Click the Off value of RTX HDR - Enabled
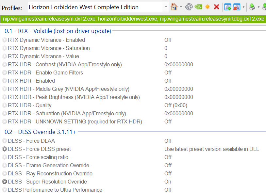The height and width of the screenshot is (193, 266). pos(168,81)
